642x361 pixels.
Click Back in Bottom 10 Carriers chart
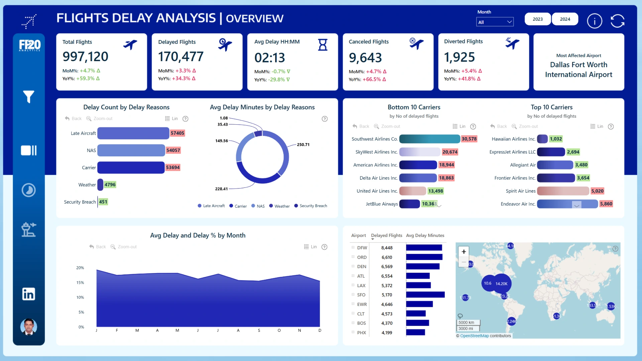pyautogui.click(x=361, y=126)
